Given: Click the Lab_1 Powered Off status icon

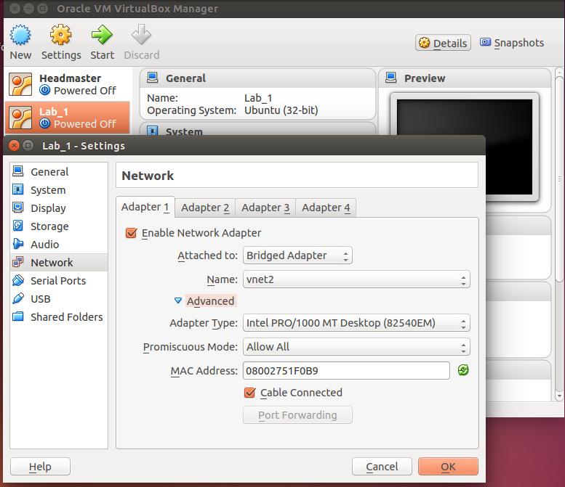Looking at the screenshot, I should [x=44, y=123].
